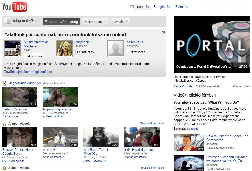The image size is (252, 171).
Task: Open India Head Massage video thumbnail
Action: [142, 137]
